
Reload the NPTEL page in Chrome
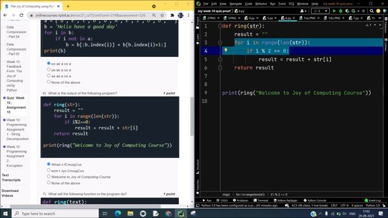click(22, 15)
